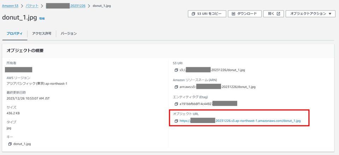Click the ARN text arn:aws:s3 value
The width and height of the screenshot is (339, 155).
217,87
